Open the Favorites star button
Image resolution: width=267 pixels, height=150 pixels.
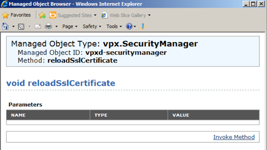(x=16, y=15)
